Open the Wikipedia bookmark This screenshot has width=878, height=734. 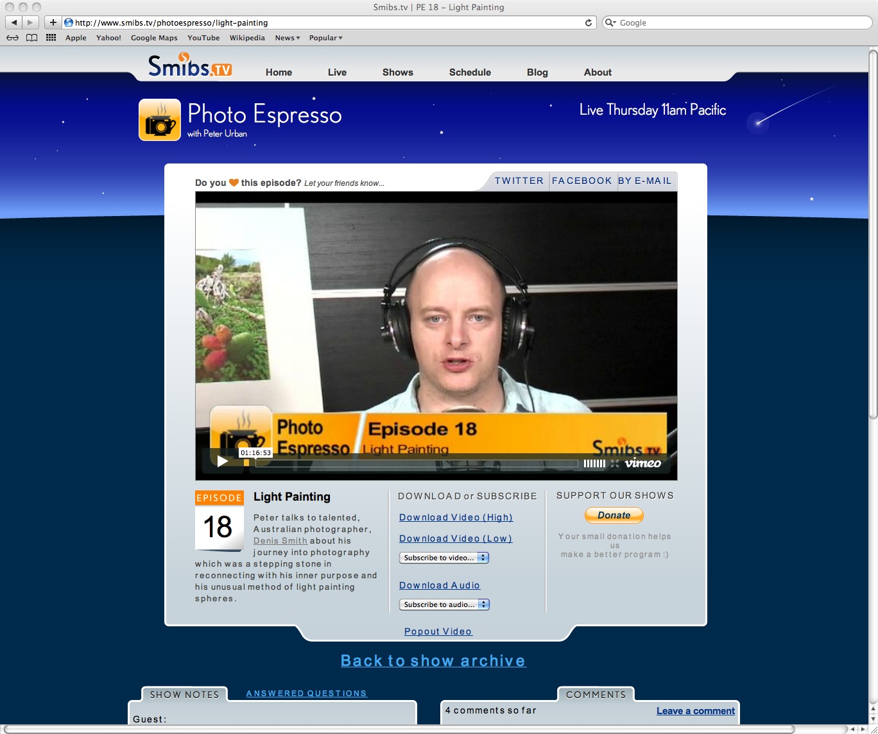coord(247,38)
